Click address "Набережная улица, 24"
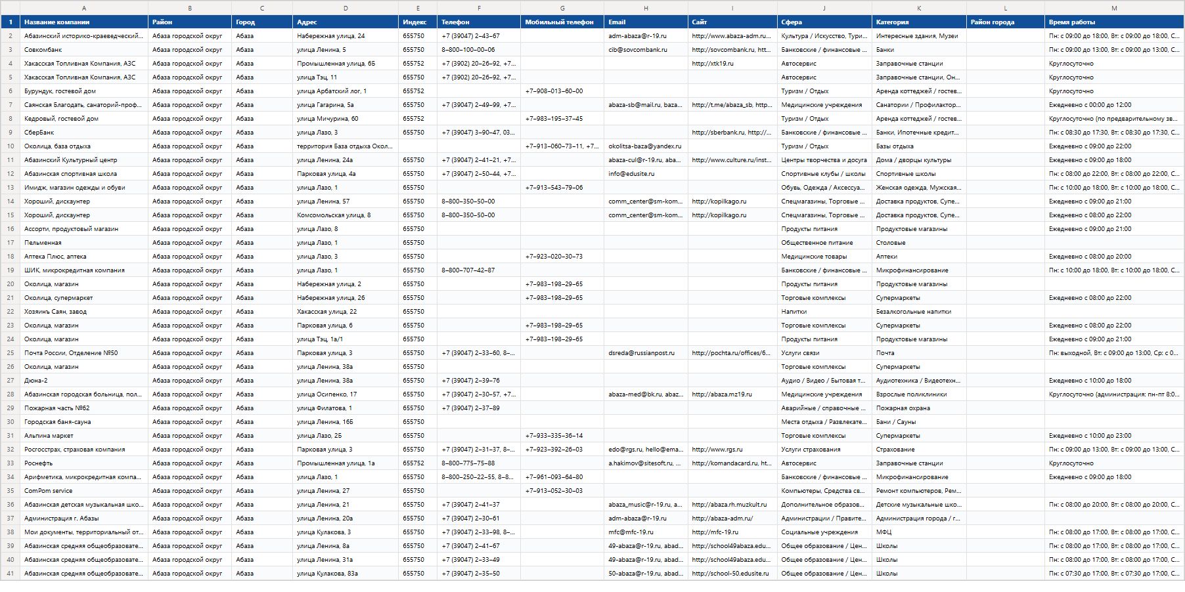 coord(346,36)
